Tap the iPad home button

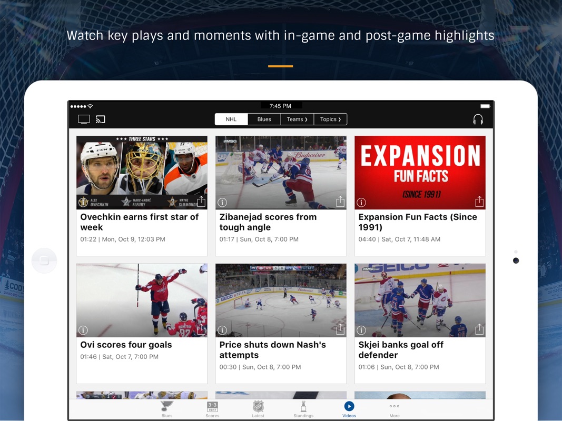44,260
